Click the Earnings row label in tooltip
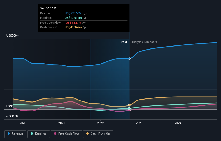 pos(46,18)
